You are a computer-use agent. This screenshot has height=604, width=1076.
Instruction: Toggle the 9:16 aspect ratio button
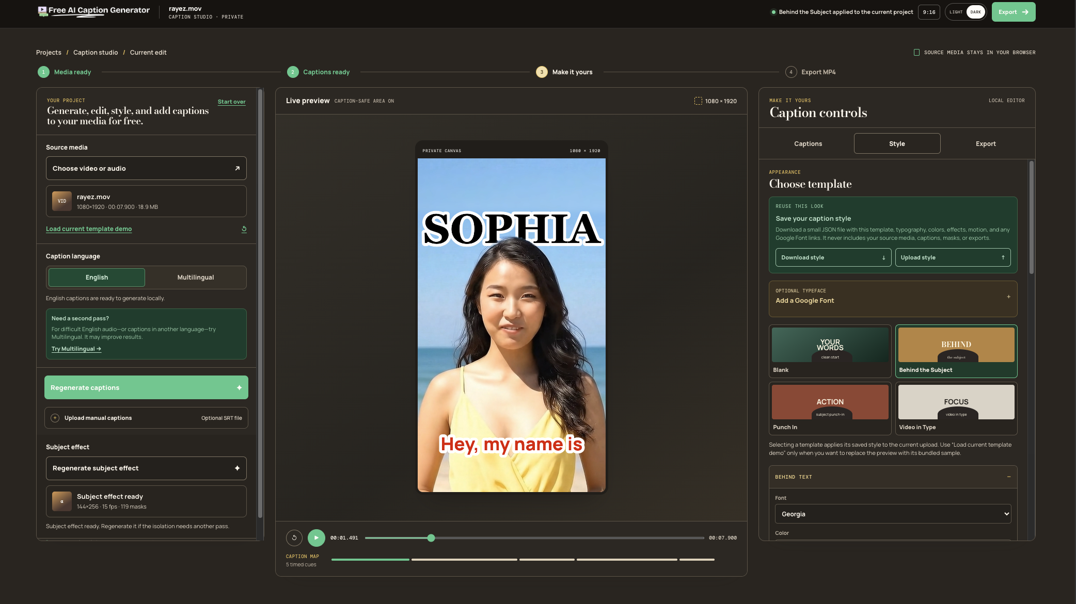point(929,12)
